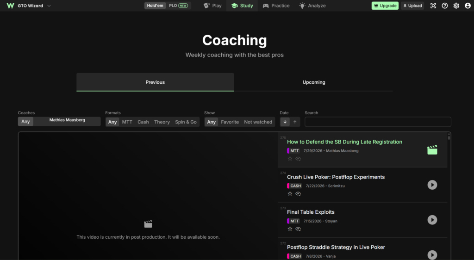Open the Practice section
Screen dimensions: 474x260
[x=276, y=6]
